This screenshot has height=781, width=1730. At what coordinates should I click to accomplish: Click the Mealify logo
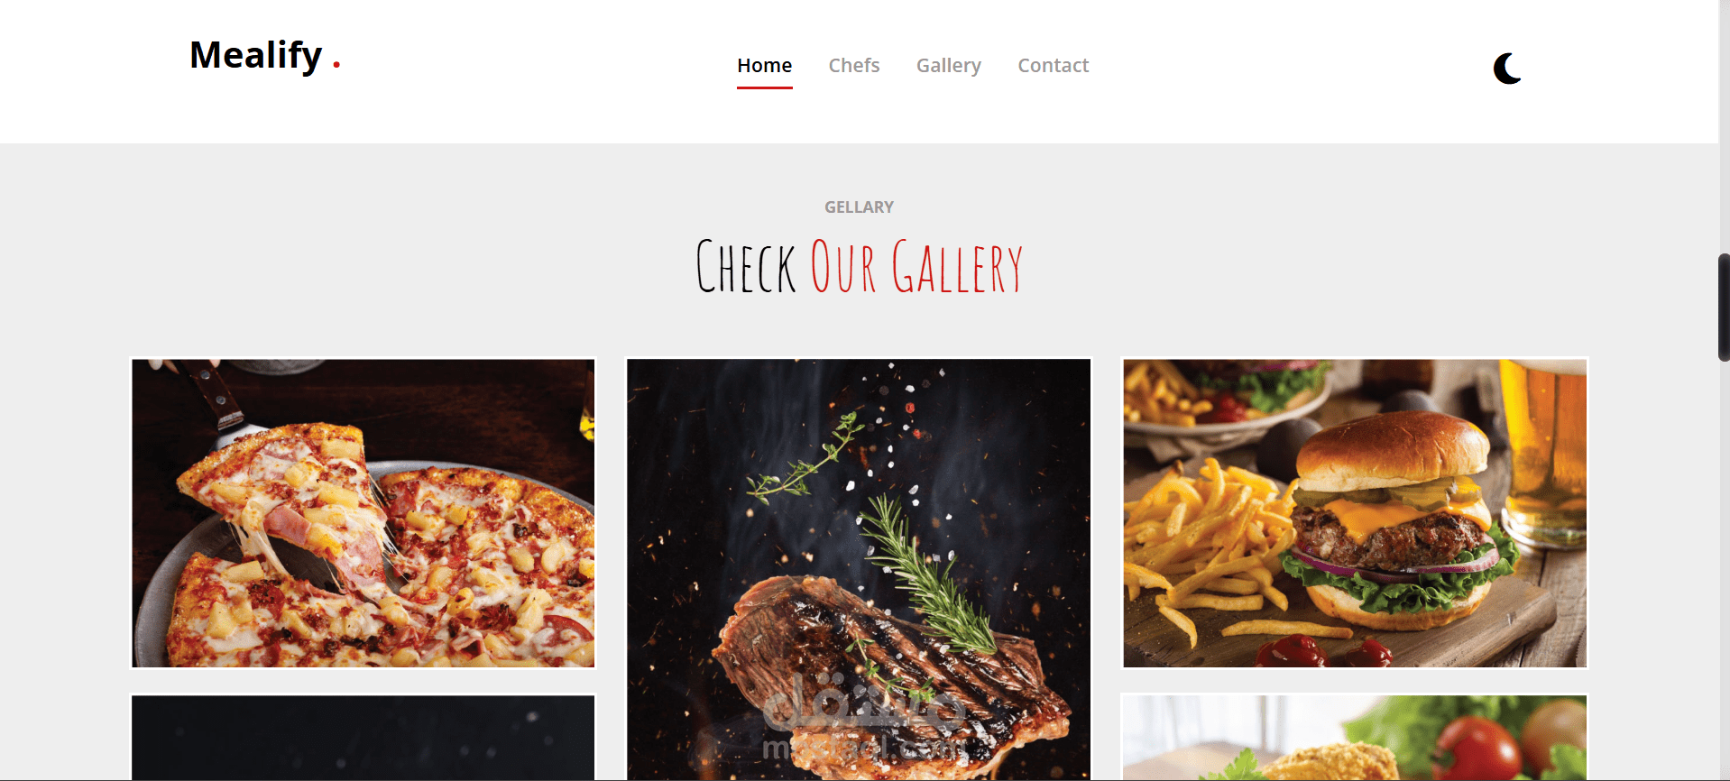coord(255,55)
